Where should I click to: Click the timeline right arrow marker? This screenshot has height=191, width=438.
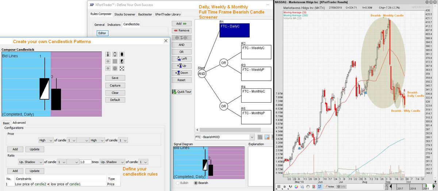tap(434, 186)
